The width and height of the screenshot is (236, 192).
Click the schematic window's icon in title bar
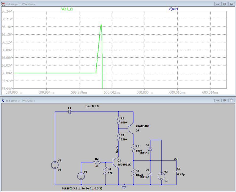(3, 101)
